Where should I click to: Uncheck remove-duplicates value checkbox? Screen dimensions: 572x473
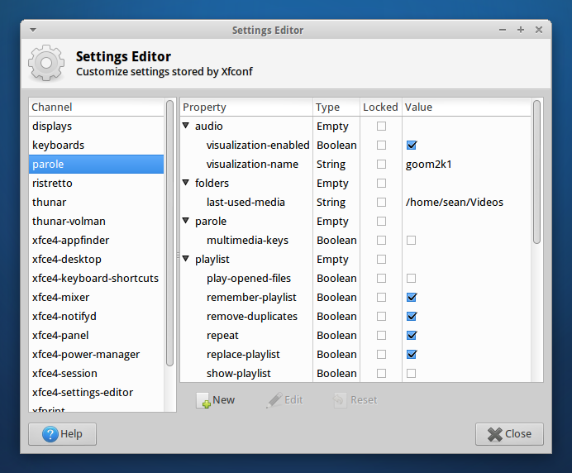[412, 317]
